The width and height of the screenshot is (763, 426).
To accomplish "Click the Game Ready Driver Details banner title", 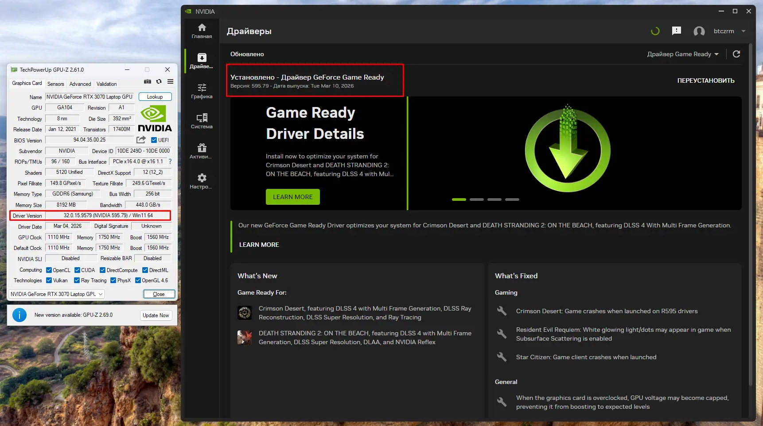I will [315, 123].
